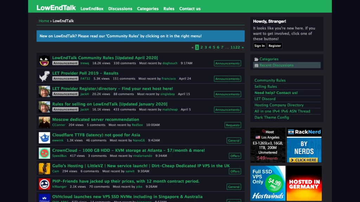Screen dimensions: 360x202
Task: Open the Discussions menu item
Action: [x=120, y=9]
